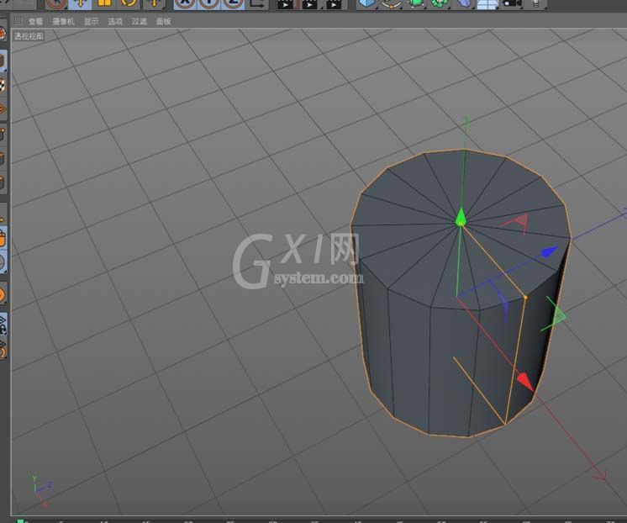627x523 pixels.
Task: Pick the Rotate tool
Action: (x=129, y=3)
